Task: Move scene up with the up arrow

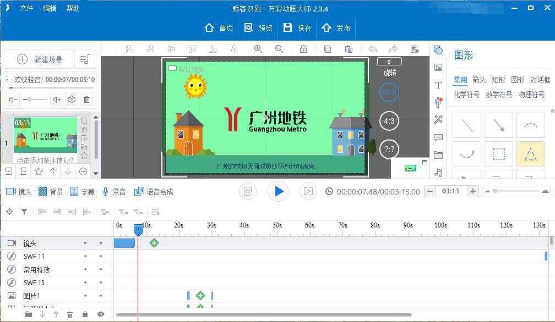Action: [x=53, y=171]
